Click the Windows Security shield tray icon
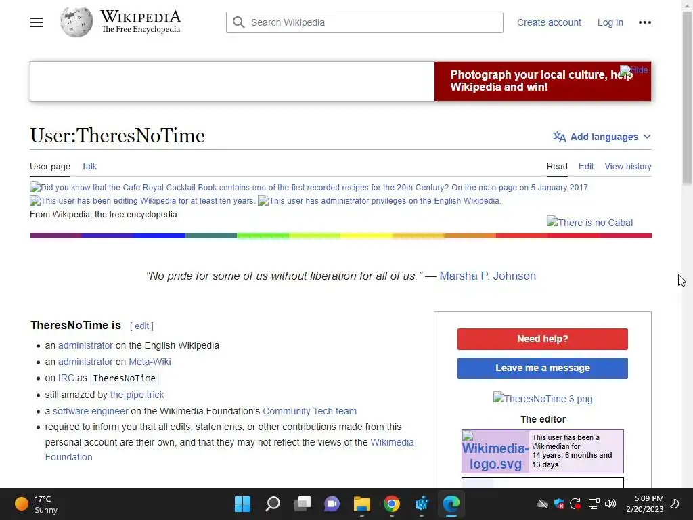 click(559, 504)
